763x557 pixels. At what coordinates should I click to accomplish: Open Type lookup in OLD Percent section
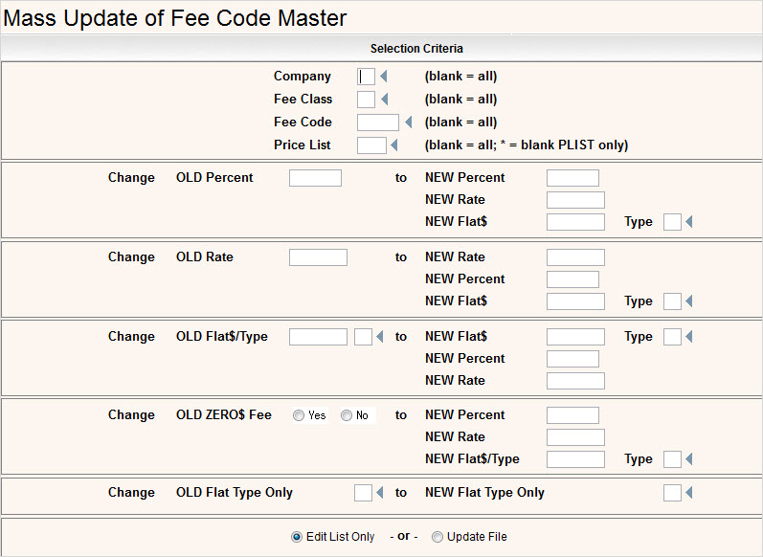(x=689, y=222)
